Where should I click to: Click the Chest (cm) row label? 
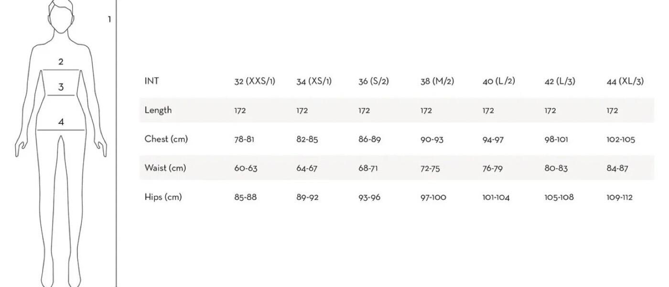click(166, 139)
